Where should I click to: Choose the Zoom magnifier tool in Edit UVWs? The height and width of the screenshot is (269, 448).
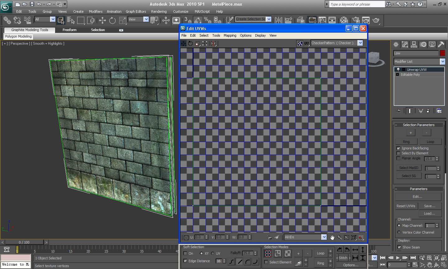[339, 237]
